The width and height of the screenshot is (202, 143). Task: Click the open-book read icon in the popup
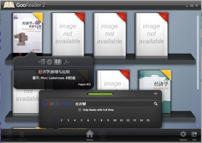pyautogui.click(x=58, y=62)
